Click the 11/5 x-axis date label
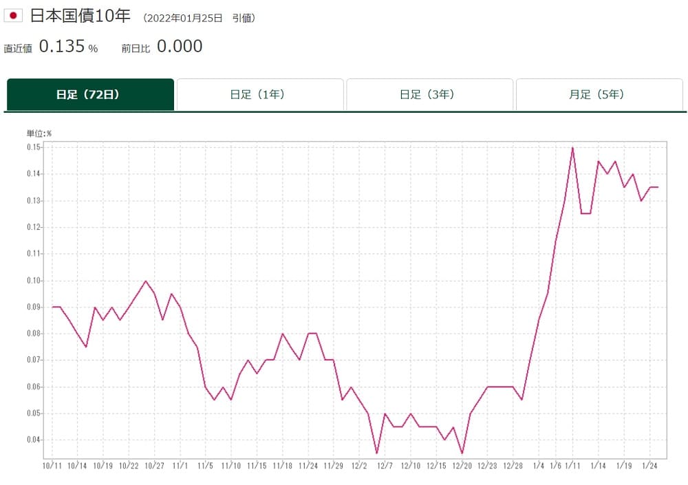688x485 pixels. 205,466
